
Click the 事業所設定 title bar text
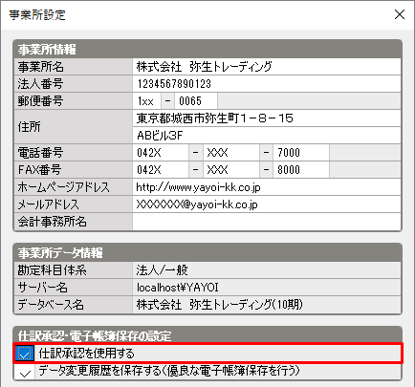coord(37,15)
